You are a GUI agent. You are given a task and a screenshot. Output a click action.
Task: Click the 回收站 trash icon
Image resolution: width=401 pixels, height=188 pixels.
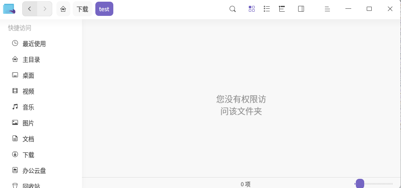[15, 185]
